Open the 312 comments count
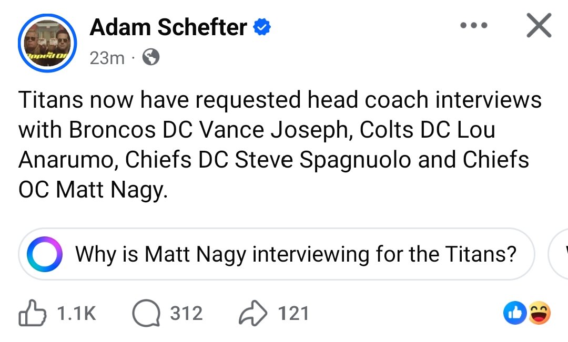 [x=186, y=314]
